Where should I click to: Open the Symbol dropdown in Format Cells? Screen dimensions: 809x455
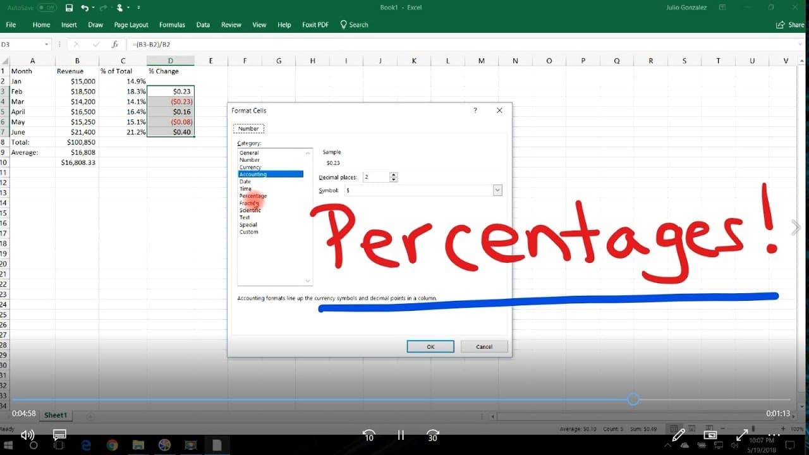497,190
